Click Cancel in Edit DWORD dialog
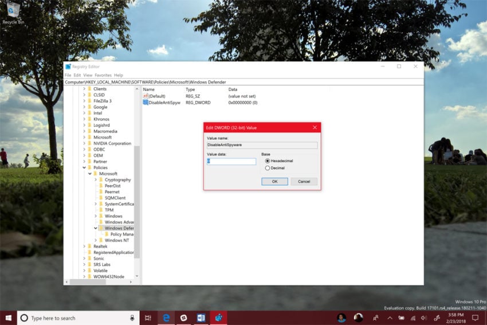 pyautogui.click(x=304, y=182)
